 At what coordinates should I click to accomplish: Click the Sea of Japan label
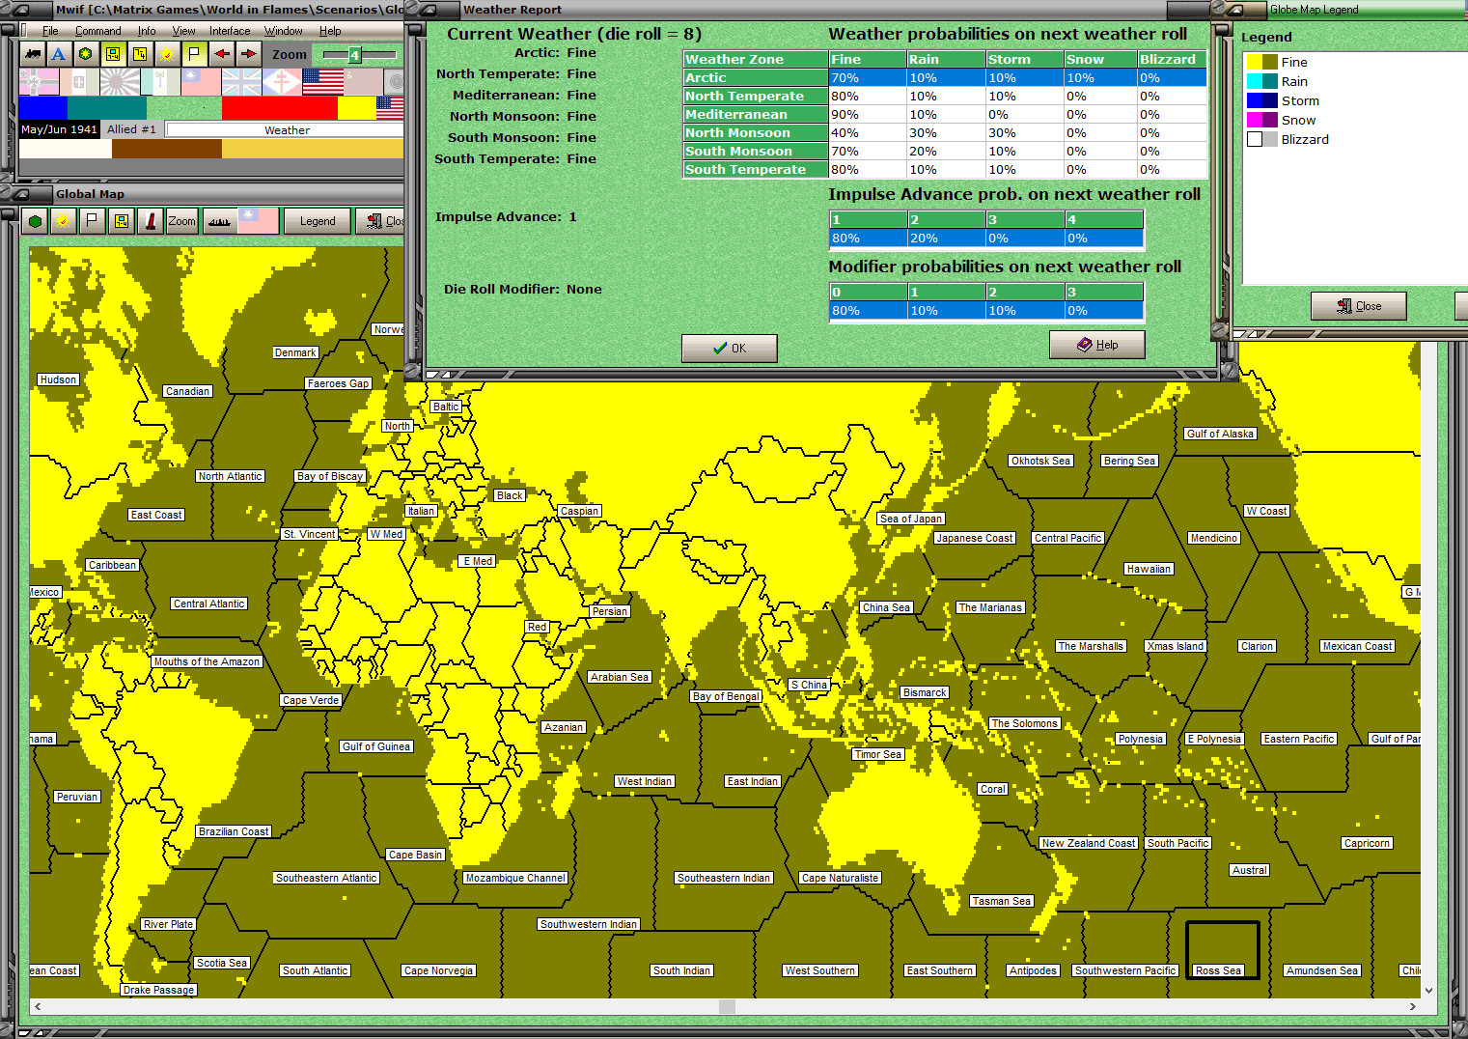pyautogui.click(x=910, y=519)
